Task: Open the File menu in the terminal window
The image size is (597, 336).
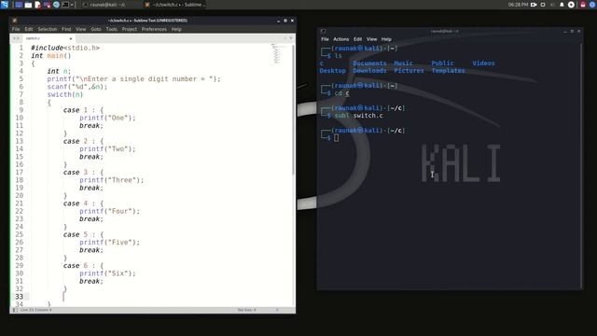Action: pyautogui.click(x=325, y=39)
